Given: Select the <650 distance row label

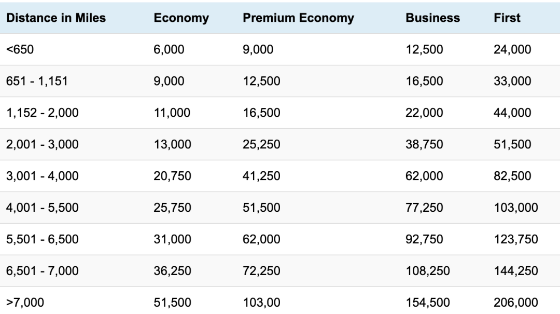Looking at the screenshot, I should point(20,49).
